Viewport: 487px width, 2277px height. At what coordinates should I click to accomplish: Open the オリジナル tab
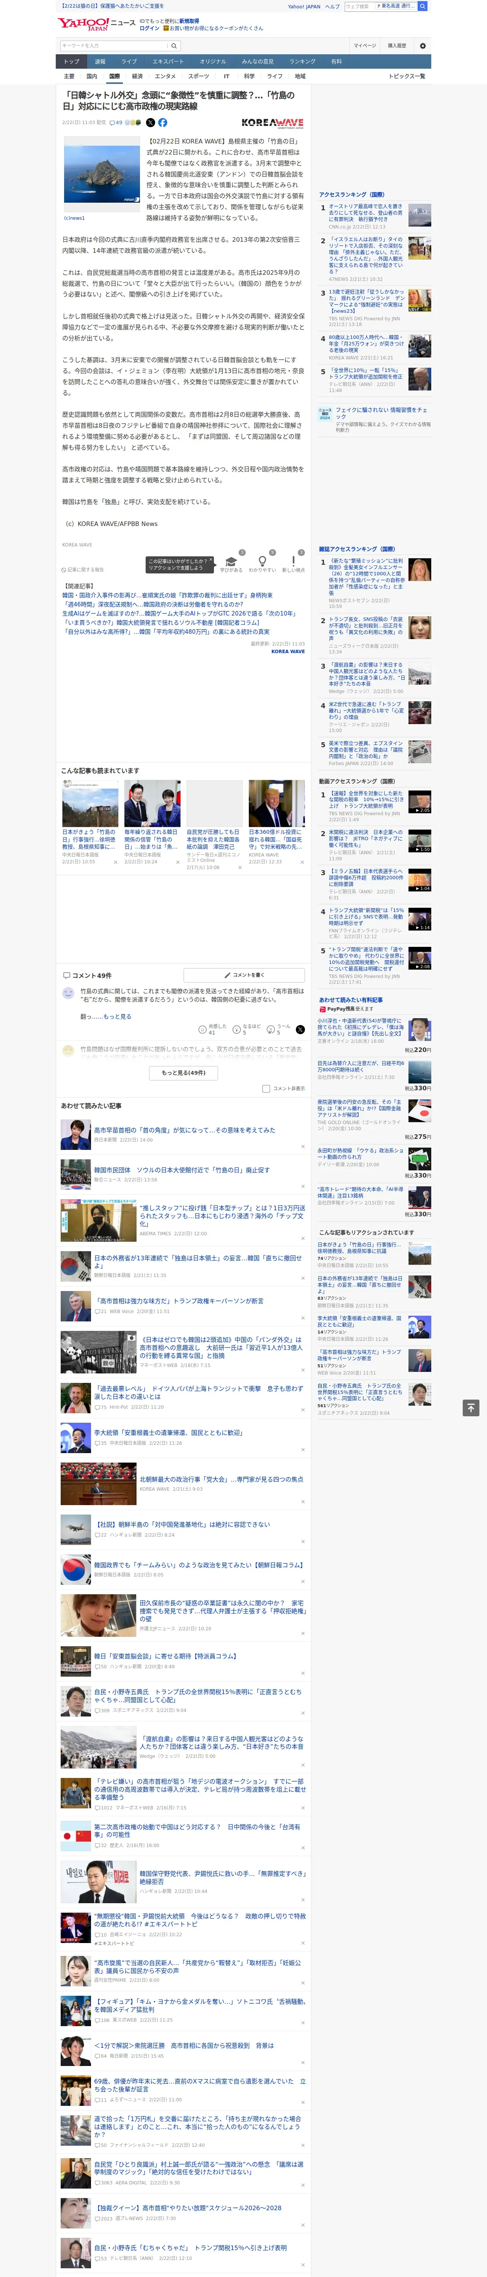[213, 61]
